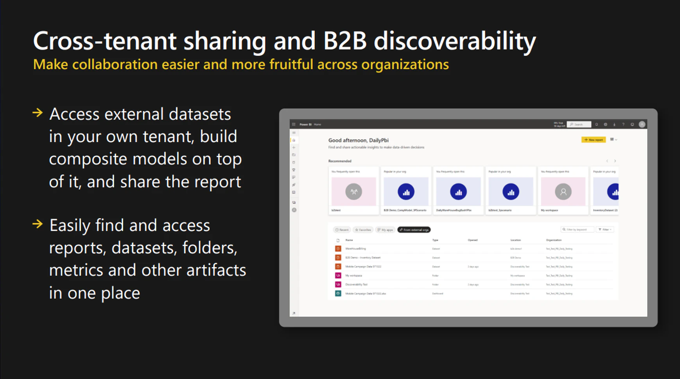Switch to the Favorites tab

363,230
